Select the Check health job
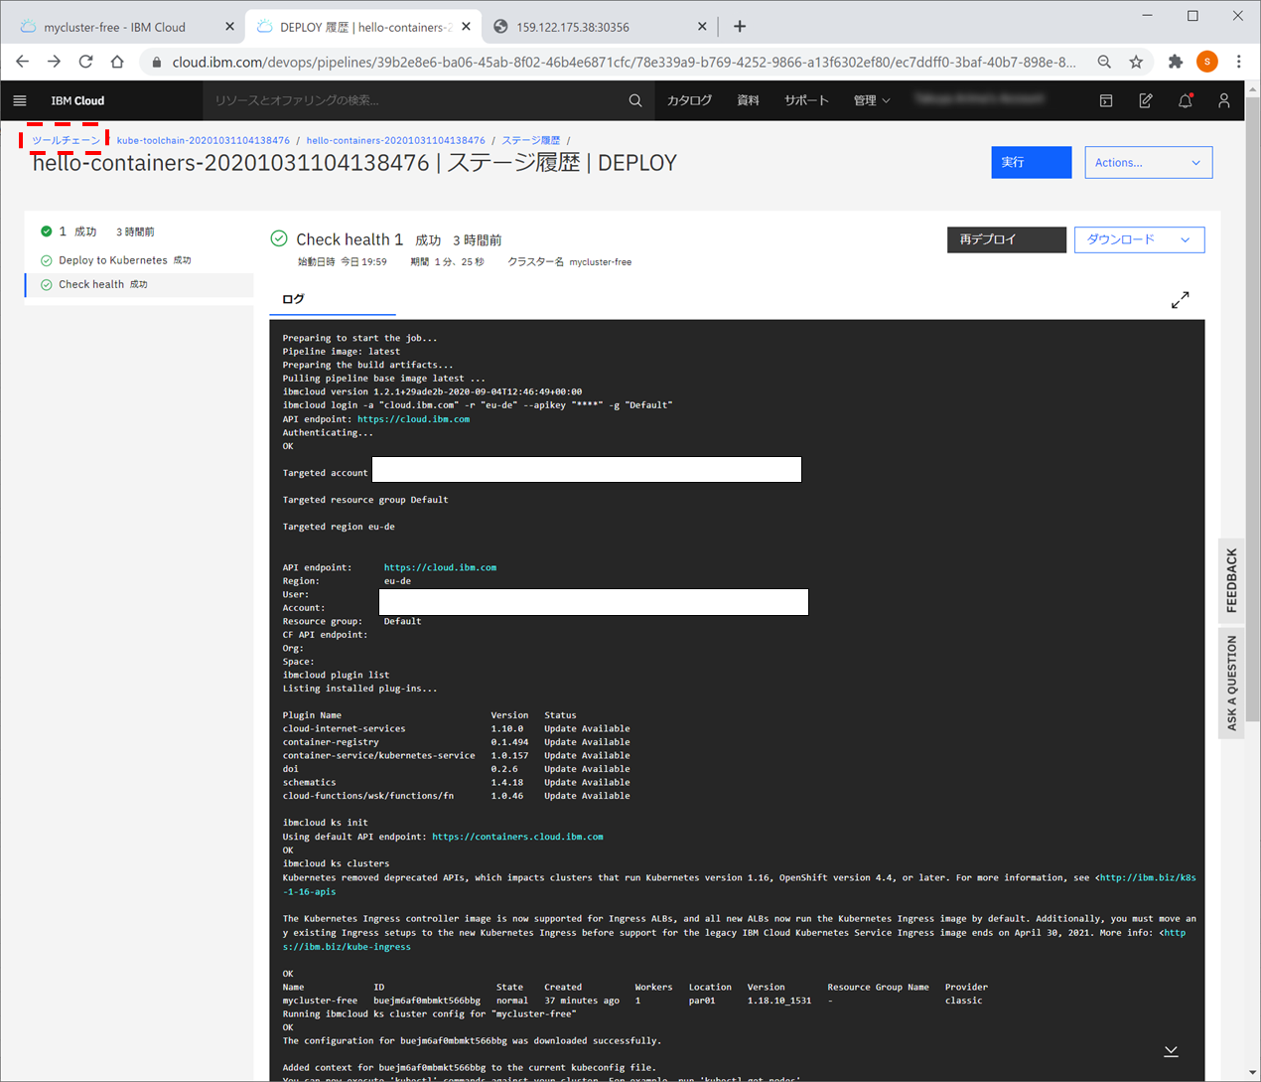 coord(139,284)
